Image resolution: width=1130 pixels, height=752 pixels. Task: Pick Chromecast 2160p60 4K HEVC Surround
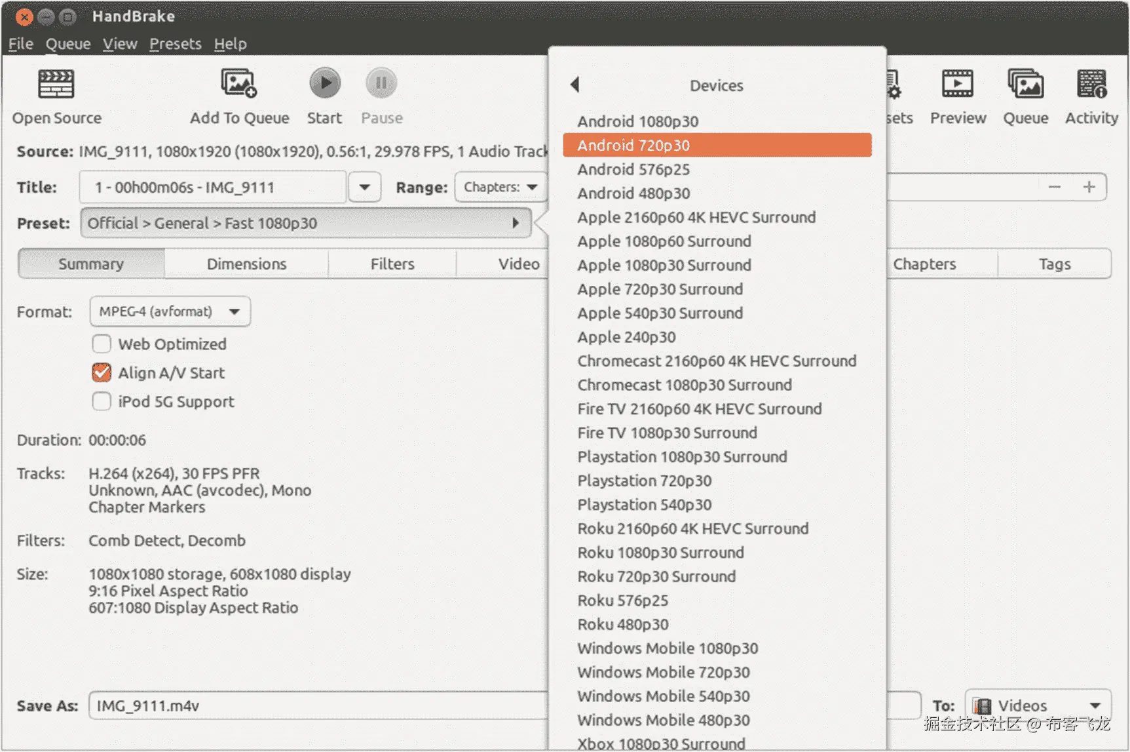[717, 361]
